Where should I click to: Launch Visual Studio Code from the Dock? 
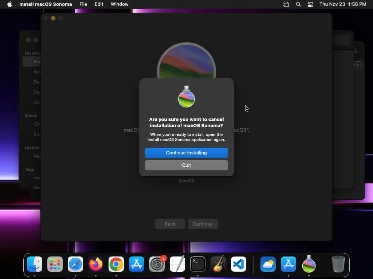click(239, 264)
